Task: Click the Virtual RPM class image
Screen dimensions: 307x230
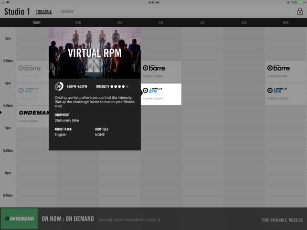Action: click(x=95, y=53)
